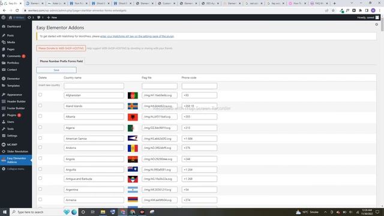384x216 pixels.
Task: Check delete box for Albania
Action: (x=40, y=116)
